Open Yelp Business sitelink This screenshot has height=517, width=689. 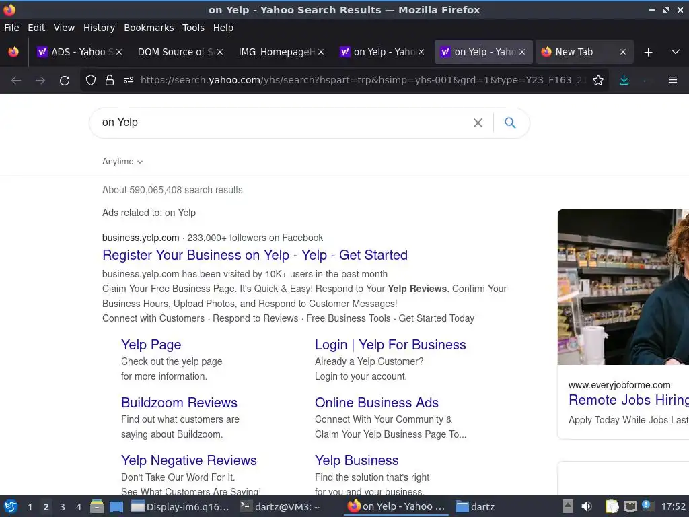(357, 460)
